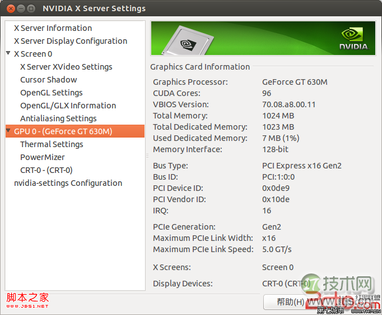Image resolution: width=382 pixels, height=315 pixels.
Task: Click the pane divider handle
Action: (147, 156)
